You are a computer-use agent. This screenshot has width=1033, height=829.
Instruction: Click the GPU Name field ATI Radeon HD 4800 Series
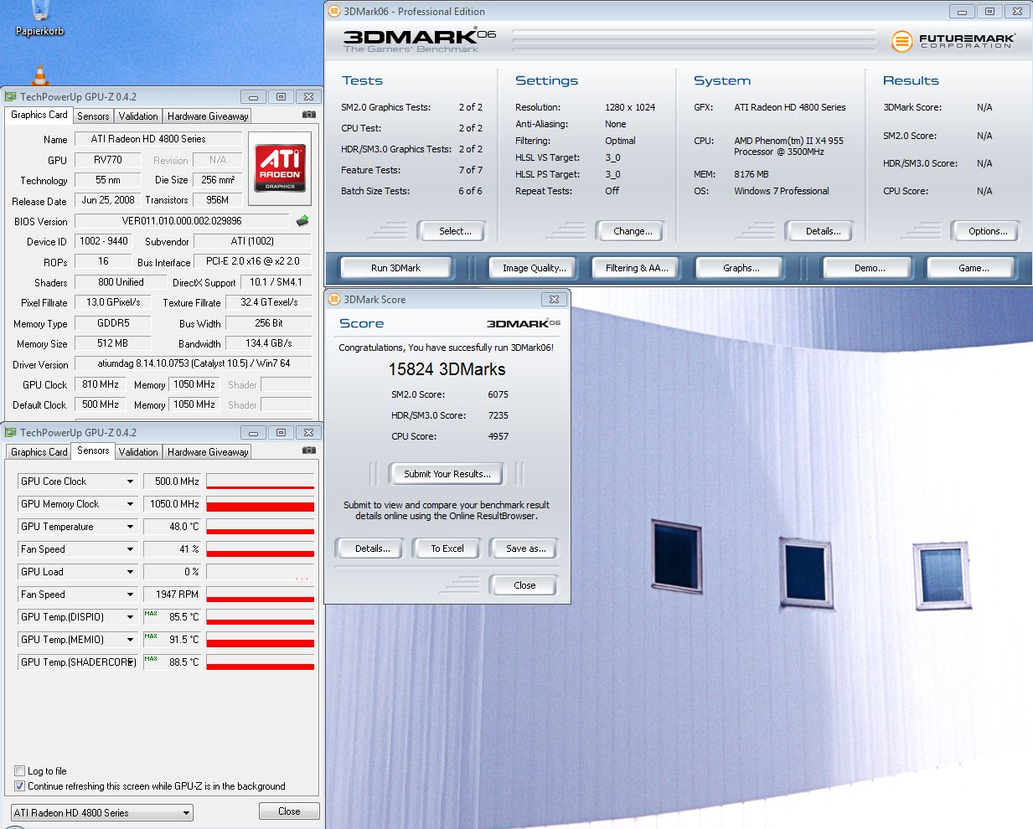tap(159, 139)
